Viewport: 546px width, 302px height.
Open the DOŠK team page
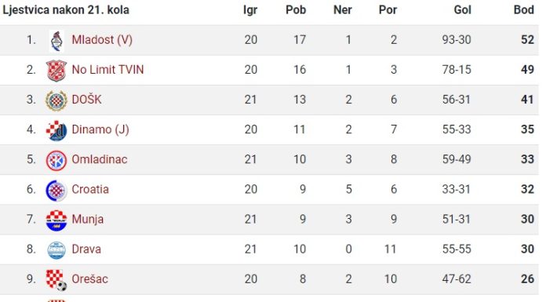point(87,100)
